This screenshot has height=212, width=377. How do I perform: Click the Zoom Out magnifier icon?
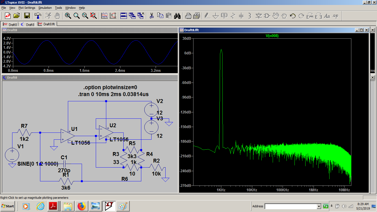click(85, 15)
